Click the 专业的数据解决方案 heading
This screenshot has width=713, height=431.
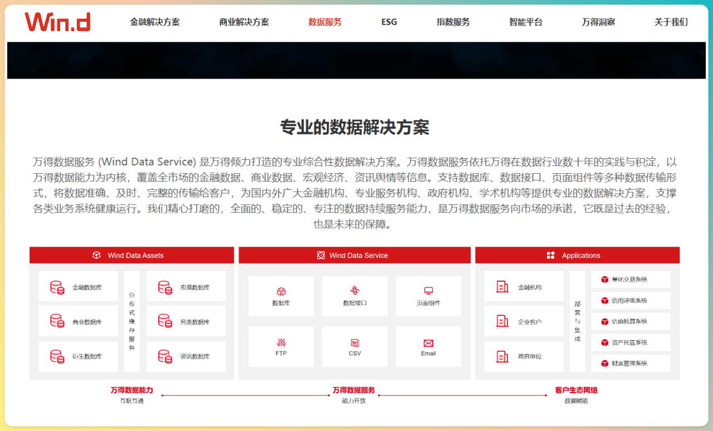355,128
